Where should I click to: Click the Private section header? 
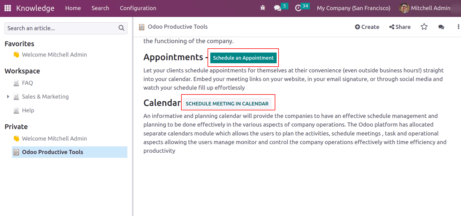click(16, 127)
